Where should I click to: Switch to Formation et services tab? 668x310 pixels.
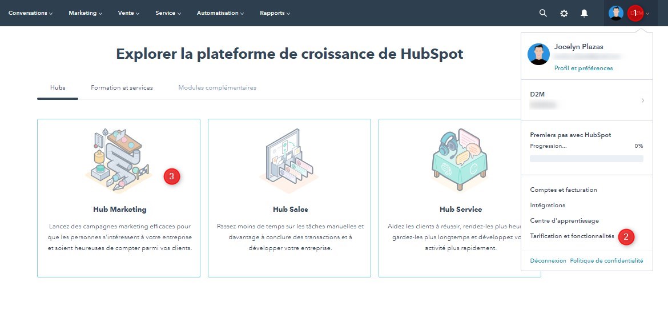coord(122,88)
